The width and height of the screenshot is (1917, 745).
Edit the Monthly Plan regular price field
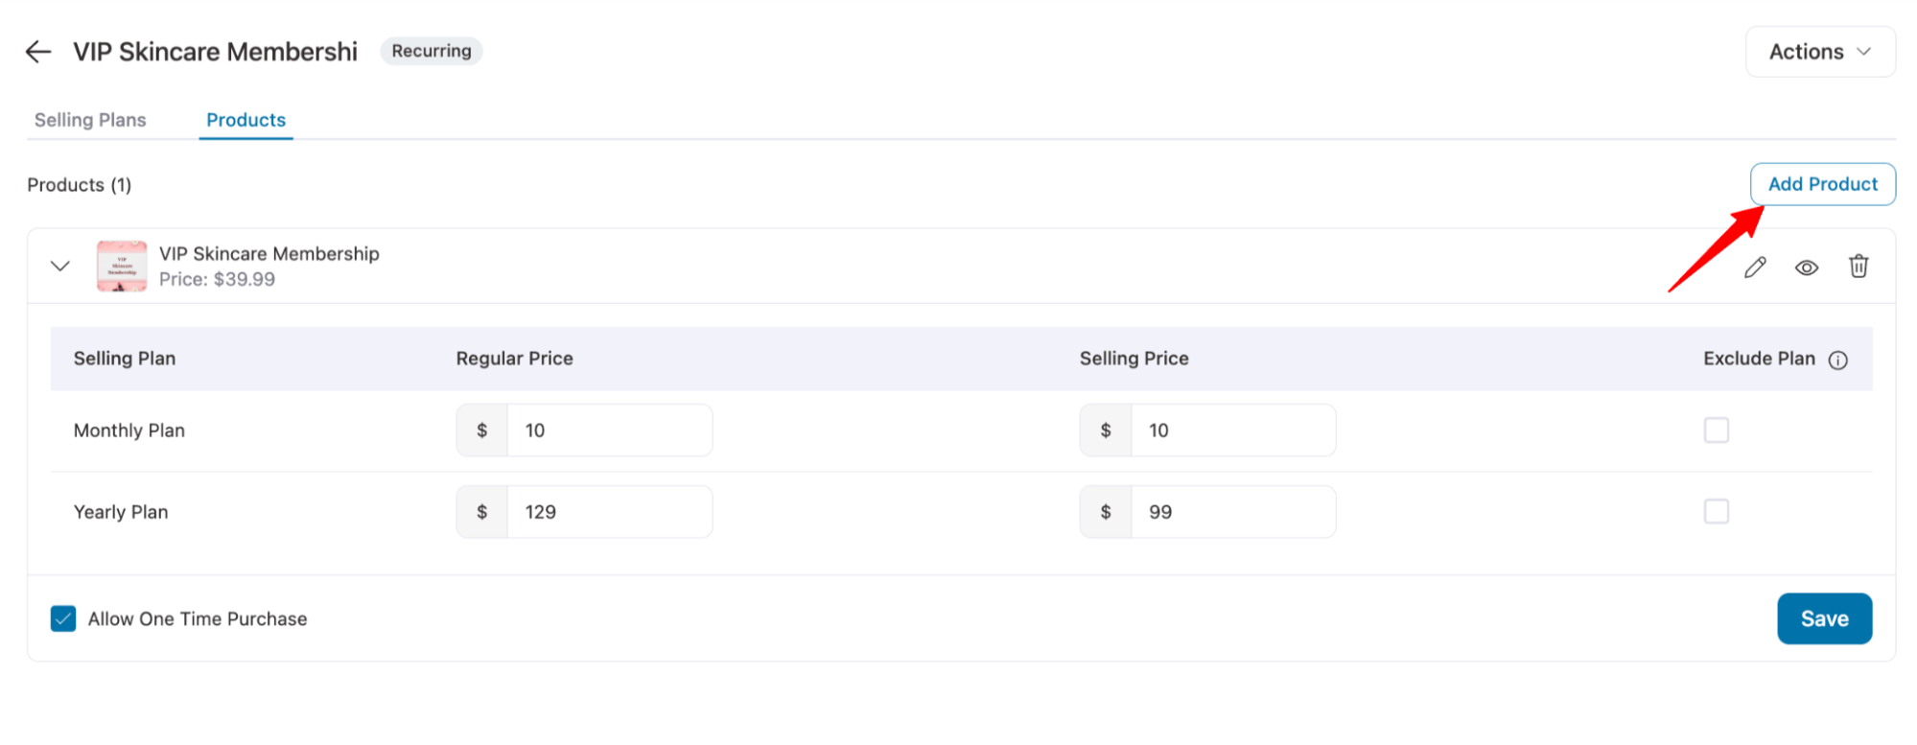[609, 430]
